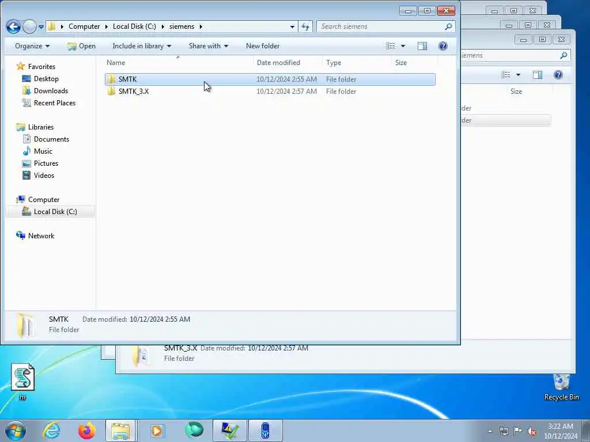Launch Firefox from taskbar
The width and height of the screenshot is (590, 442).
[86, 430]
